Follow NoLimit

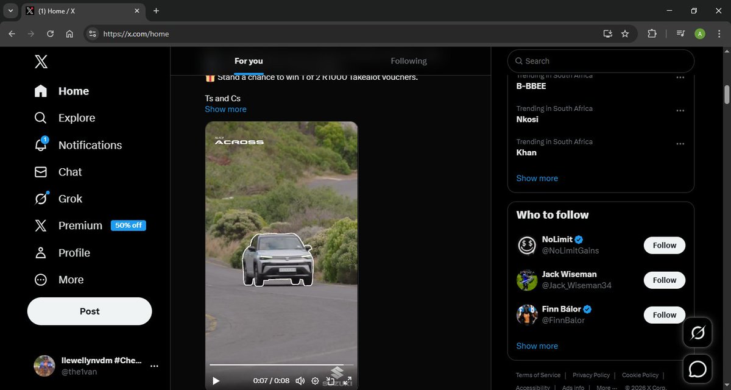(x=665, y=246)
